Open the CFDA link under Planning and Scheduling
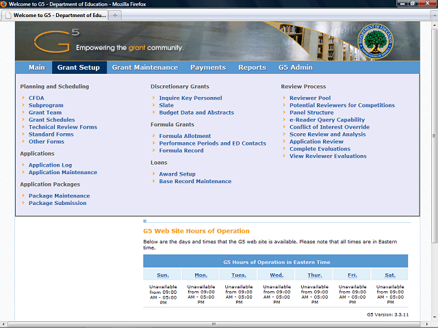438x328 pixels. coord(36,98)
